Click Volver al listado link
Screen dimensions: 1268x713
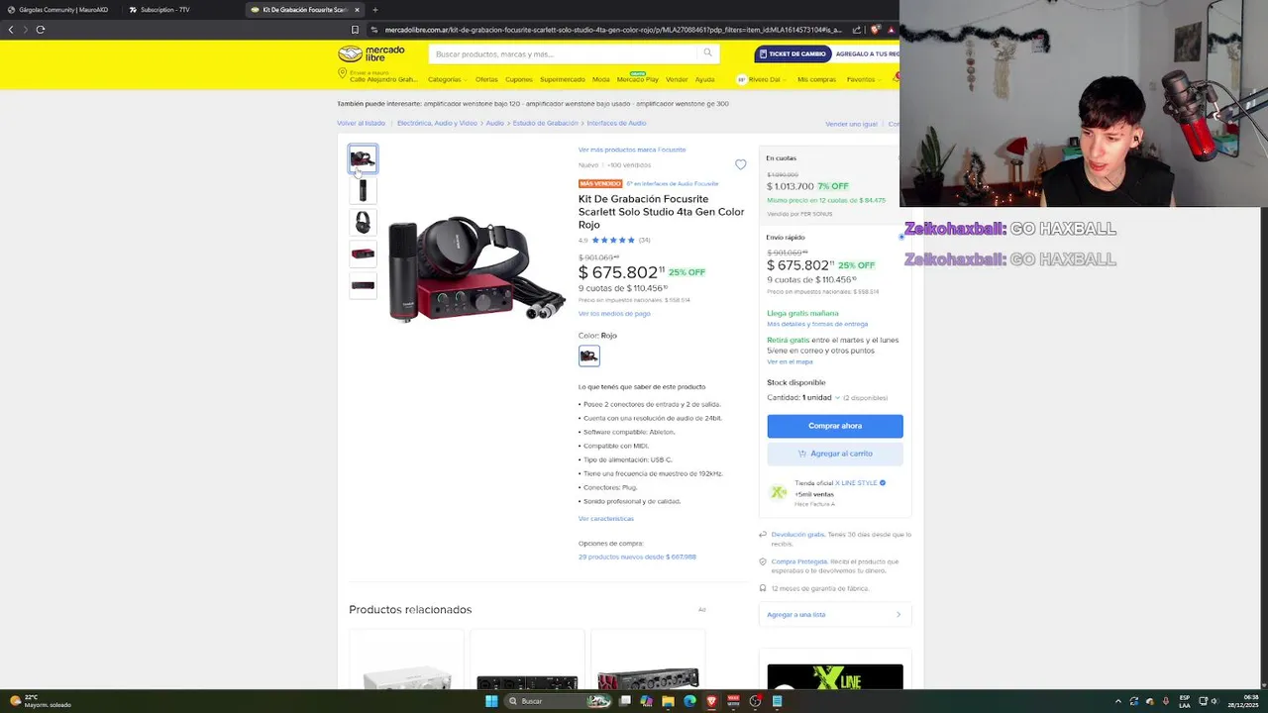[x=361, y=124]
